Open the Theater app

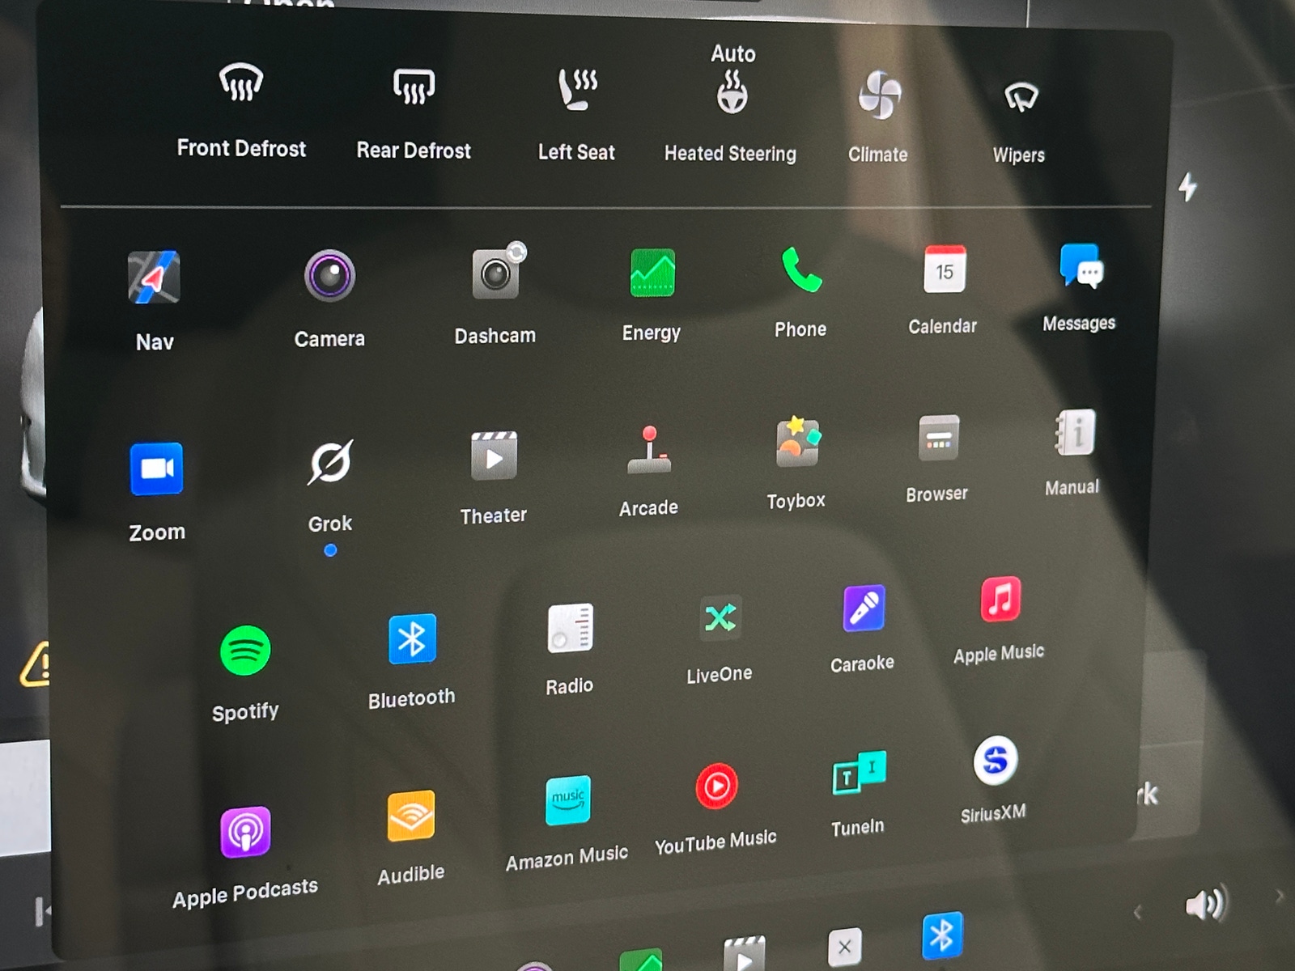[x=494, y=456]
